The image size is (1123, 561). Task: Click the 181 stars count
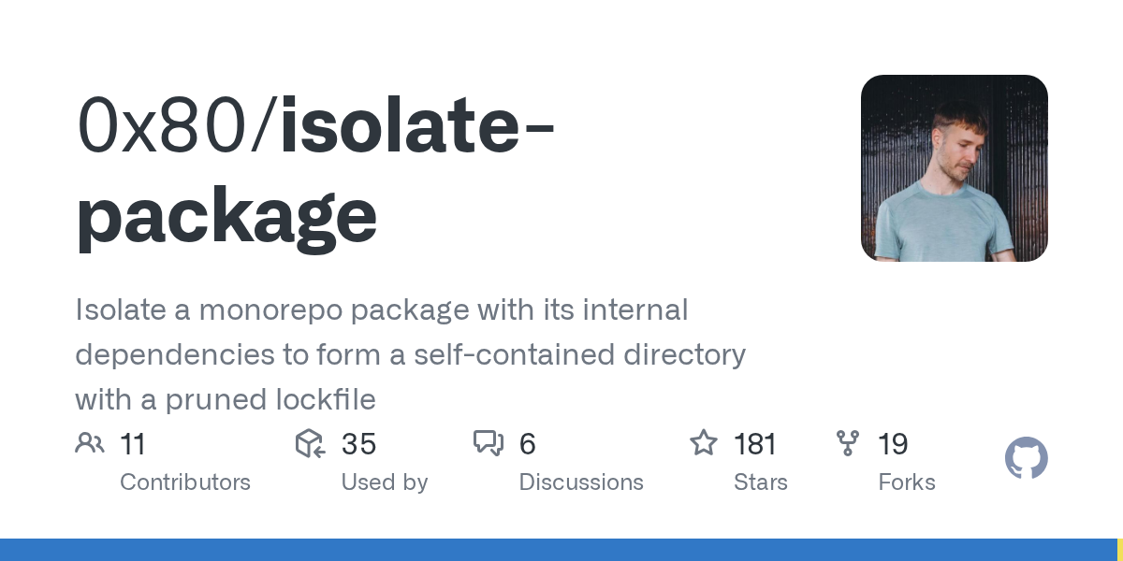click(755, 444)
